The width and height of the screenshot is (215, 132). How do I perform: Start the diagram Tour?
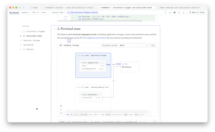(x=153, y=45)
